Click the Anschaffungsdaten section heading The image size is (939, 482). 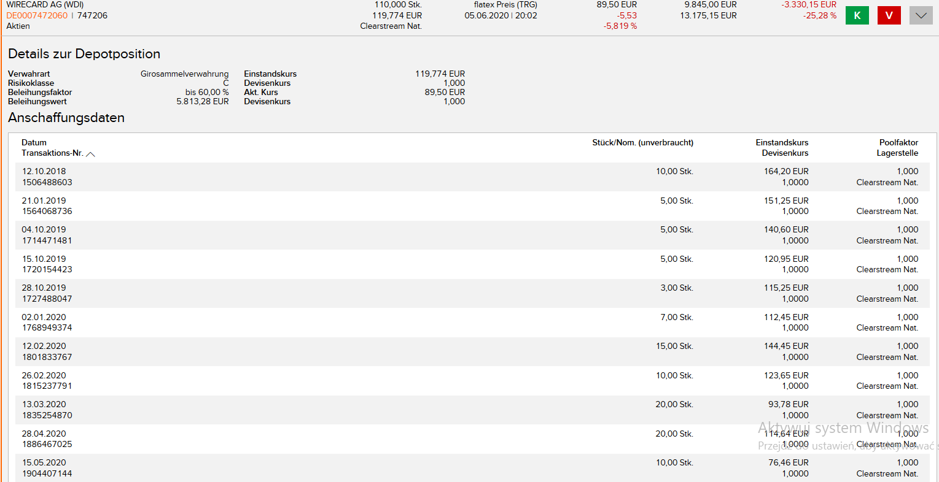66,118
